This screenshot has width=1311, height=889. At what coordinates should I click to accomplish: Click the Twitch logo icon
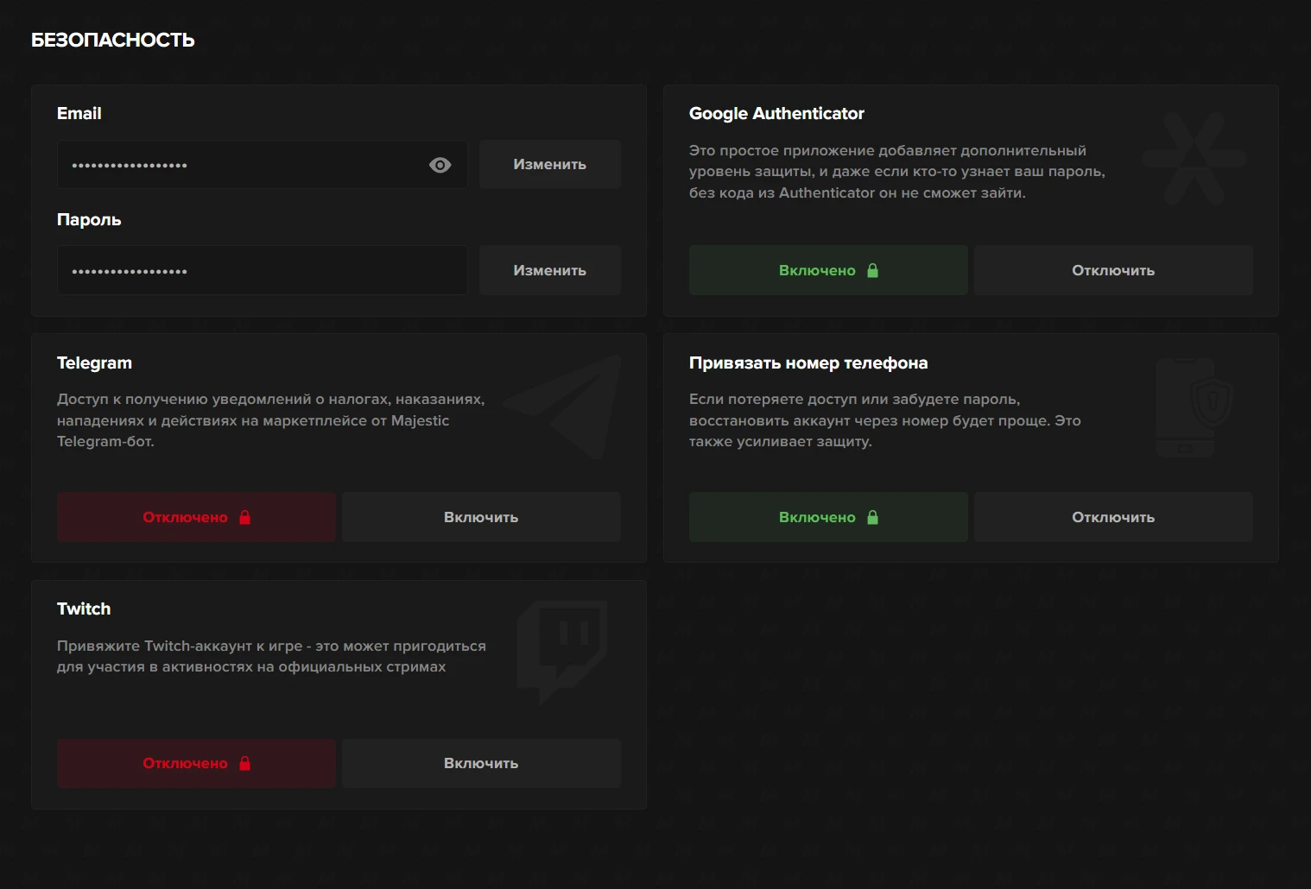point(562,650)
